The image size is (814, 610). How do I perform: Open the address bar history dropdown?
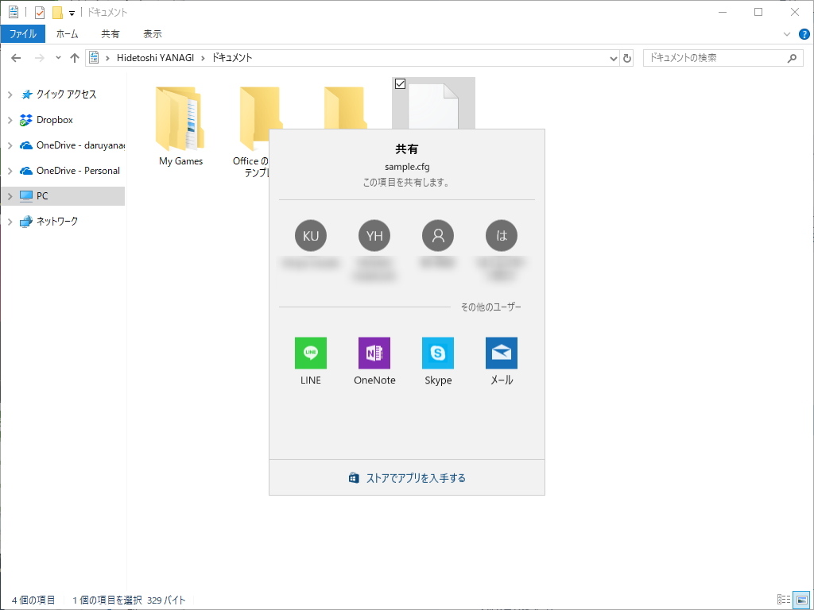point(612,57)
